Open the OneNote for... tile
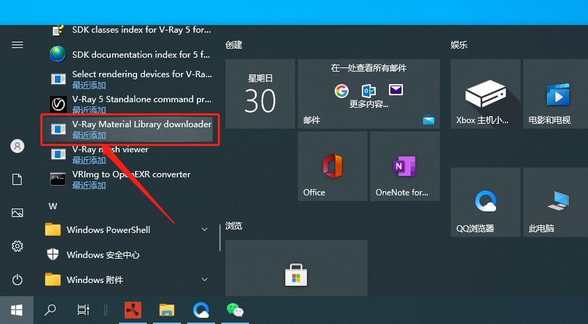 pos(404,166)
